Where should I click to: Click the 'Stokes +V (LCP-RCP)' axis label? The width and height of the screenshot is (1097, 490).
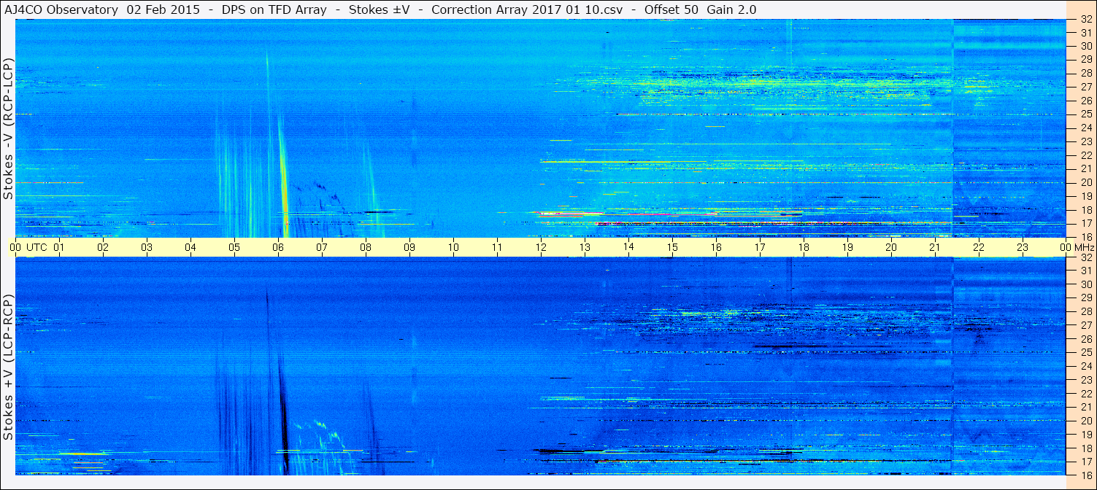[x=8, y=367]
